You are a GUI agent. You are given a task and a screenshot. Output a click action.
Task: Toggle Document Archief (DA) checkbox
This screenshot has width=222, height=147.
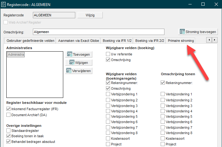(9, 115)
